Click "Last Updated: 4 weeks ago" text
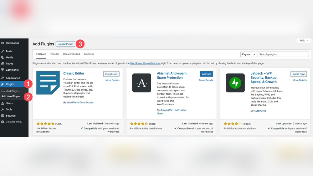 pyautogui.click(x=198, y=123)
